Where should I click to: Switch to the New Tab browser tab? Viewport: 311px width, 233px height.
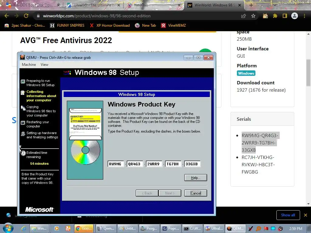[x=153, y=5]
